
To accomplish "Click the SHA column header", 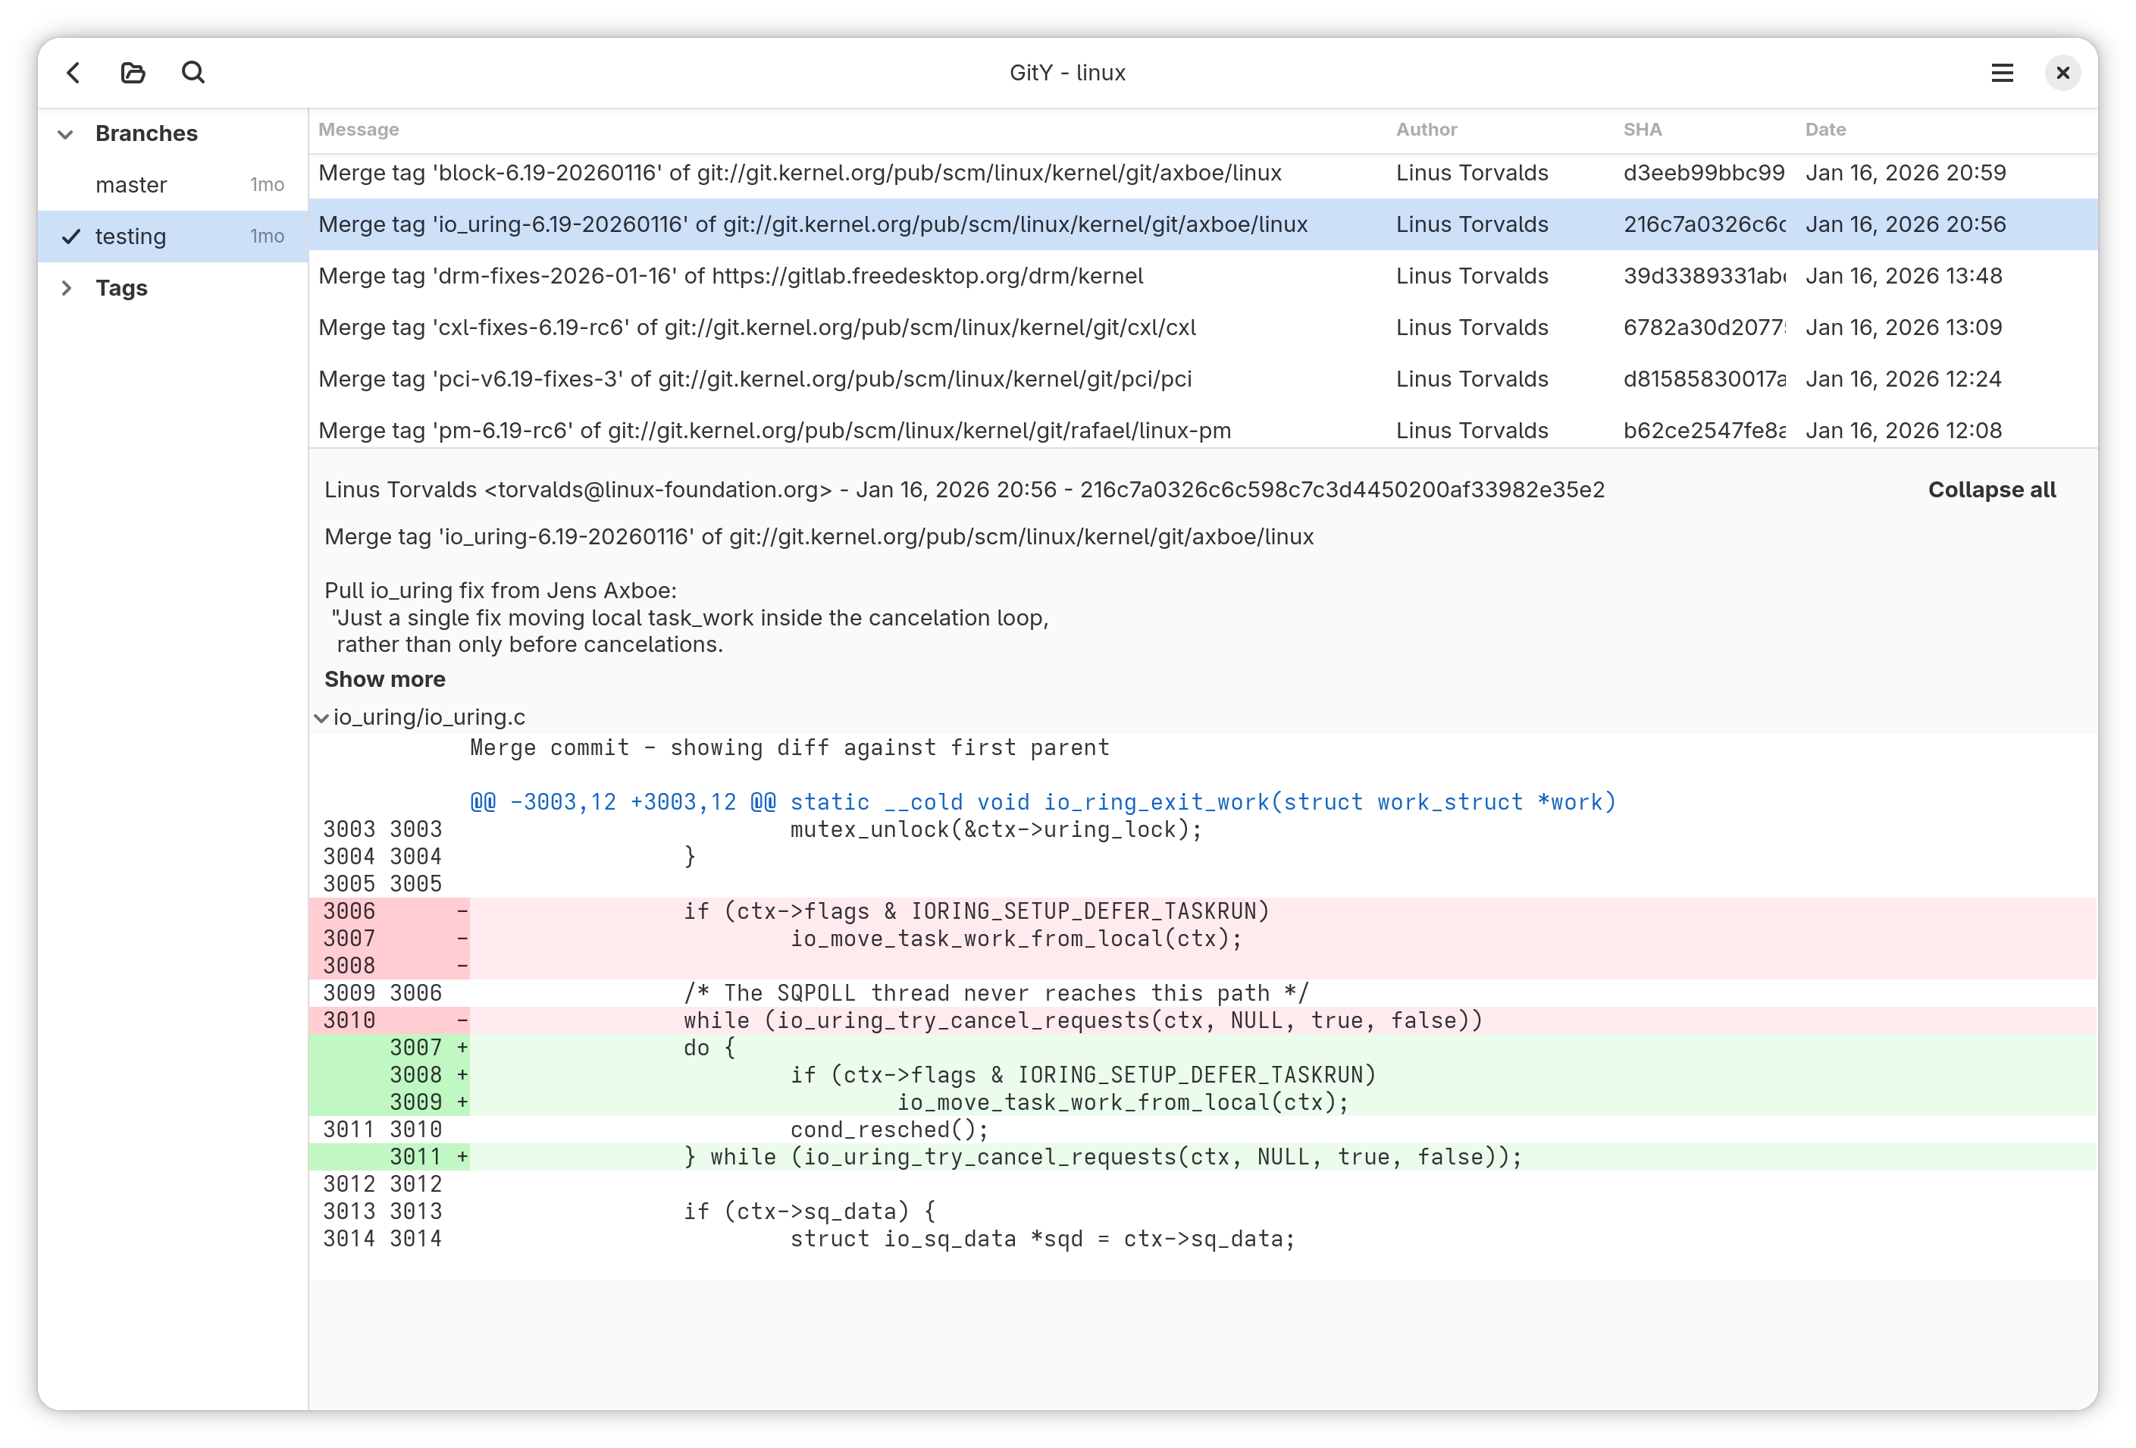I will [1643, 130].
